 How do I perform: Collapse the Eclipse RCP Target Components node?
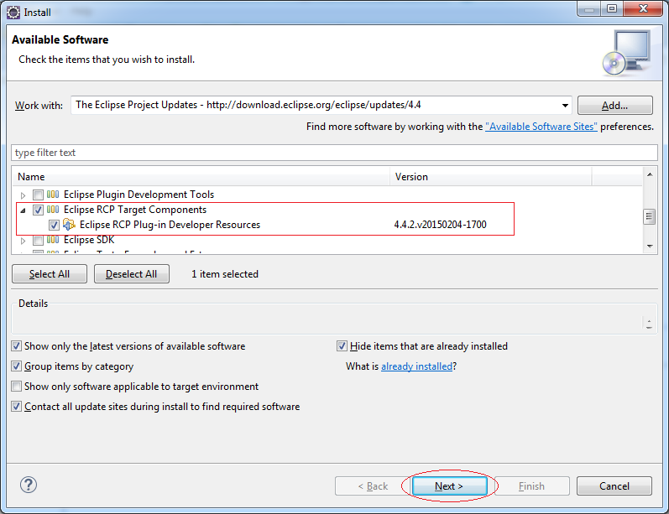coord(23,210)
